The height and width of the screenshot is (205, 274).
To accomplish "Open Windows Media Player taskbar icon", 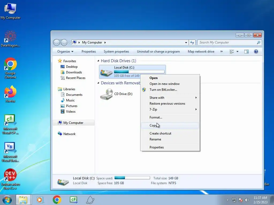I will [x=40, y=200].
